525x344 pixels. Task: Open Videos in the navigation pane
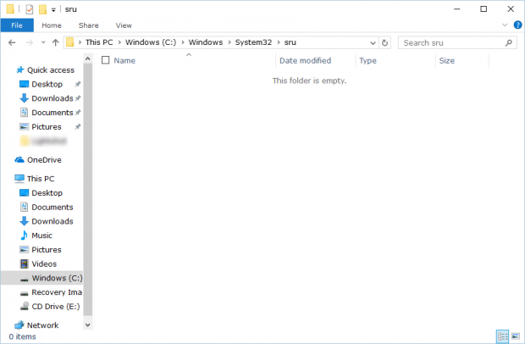[x=43, y=264]
